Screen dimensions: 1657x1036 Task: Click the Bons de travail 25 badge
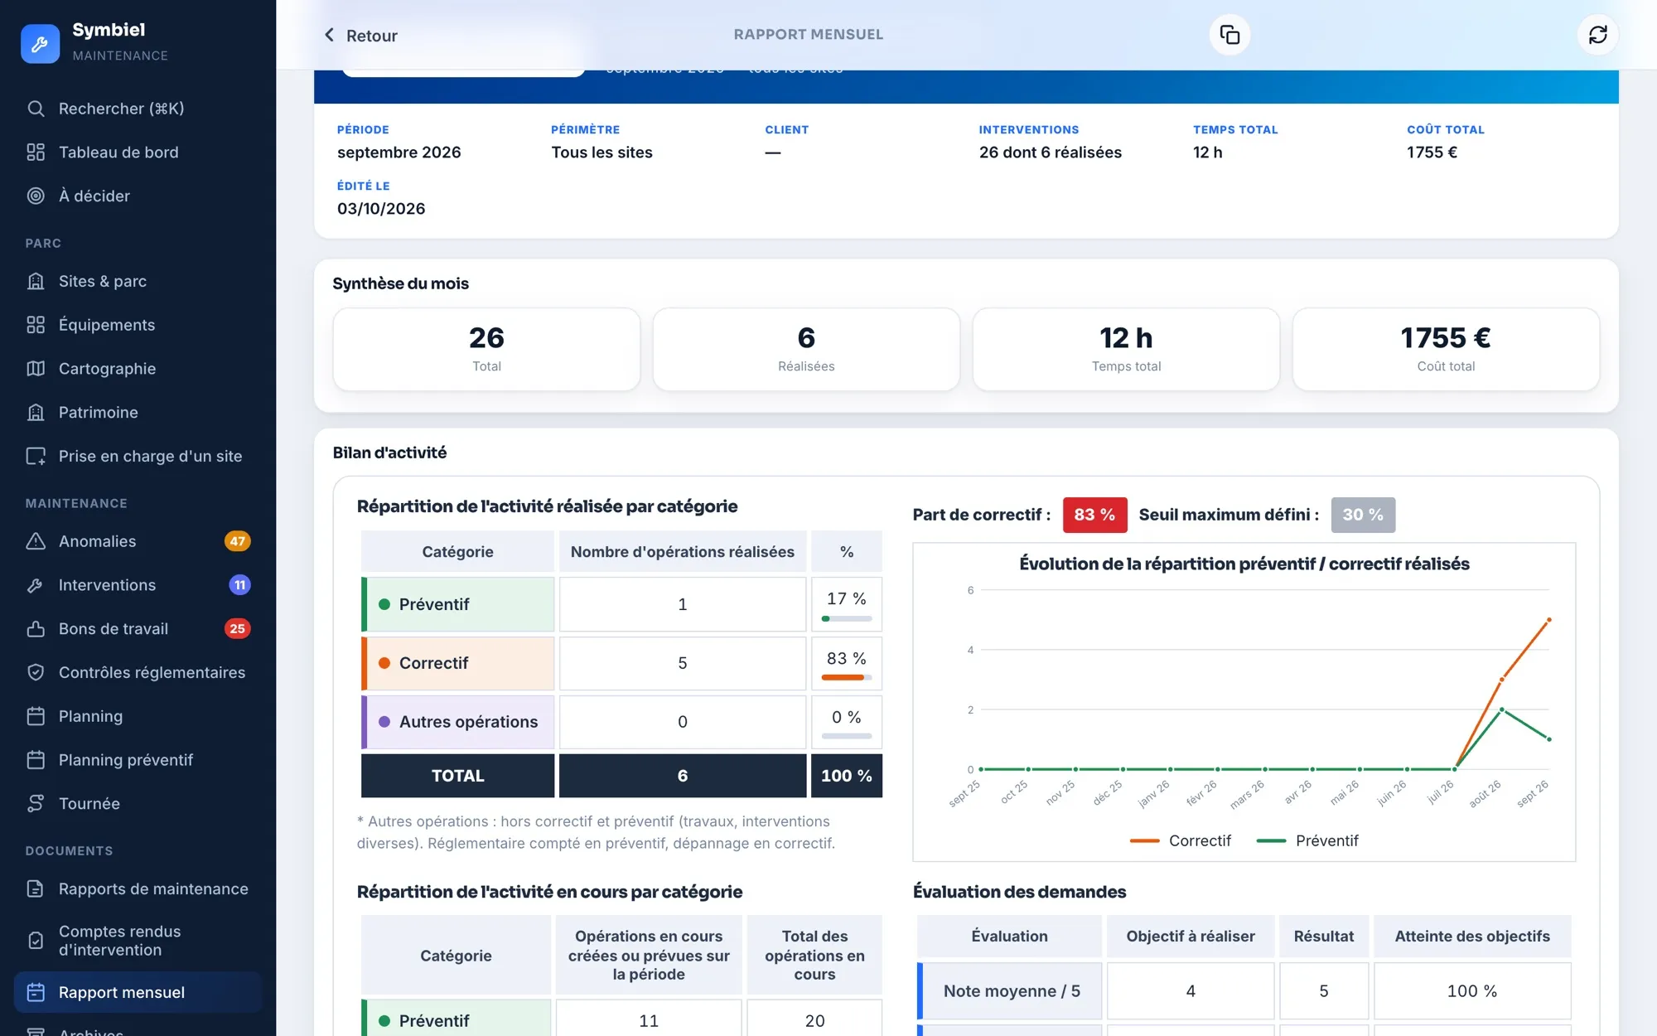point(237,629)
